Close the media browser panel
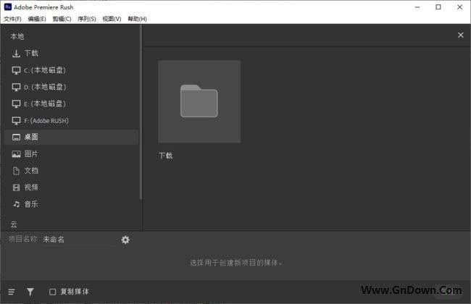 460,35
